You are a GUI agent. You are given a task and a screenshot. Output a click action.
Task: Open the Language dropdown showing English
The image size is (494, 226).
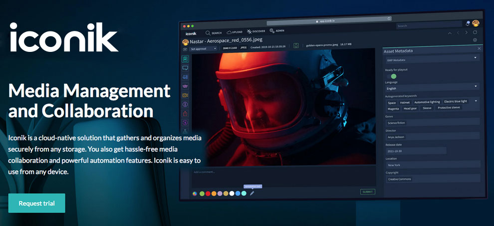point(432,88)
